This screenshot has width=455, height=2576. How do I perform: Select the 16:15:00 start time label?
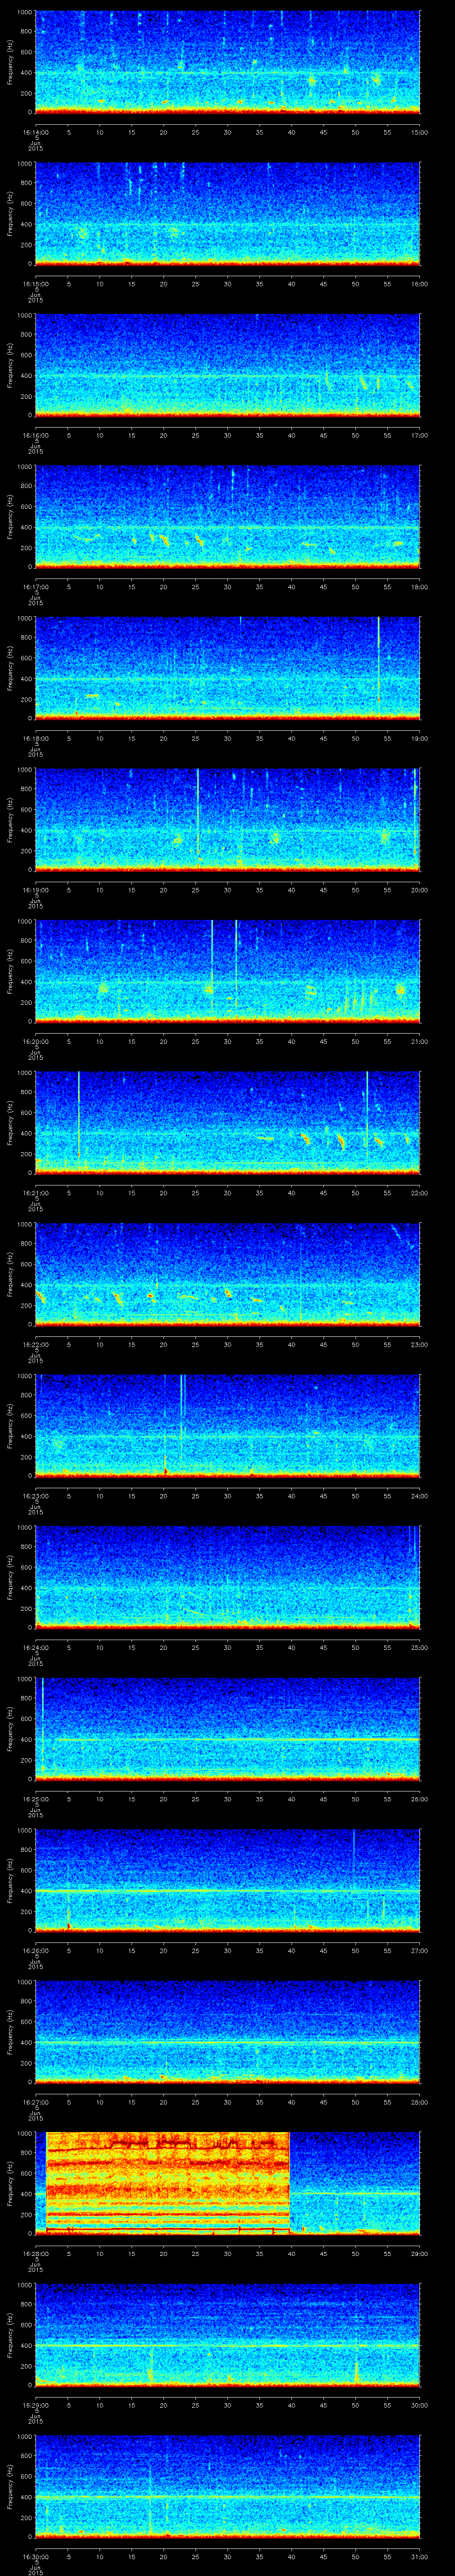point(35,284)
